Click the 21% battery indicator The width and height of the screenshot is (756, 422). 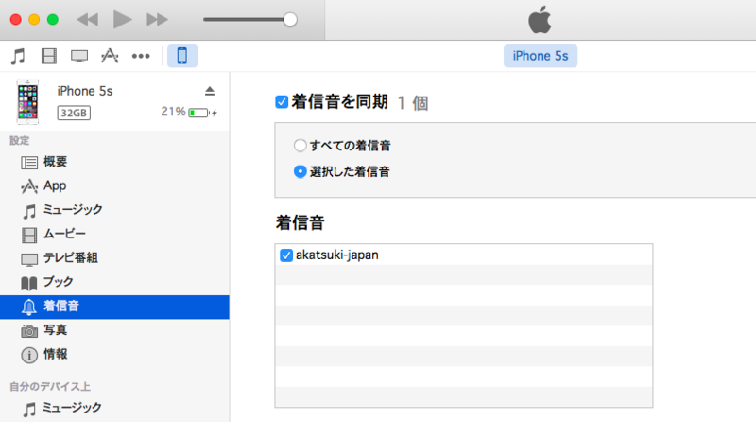[189, 112]
